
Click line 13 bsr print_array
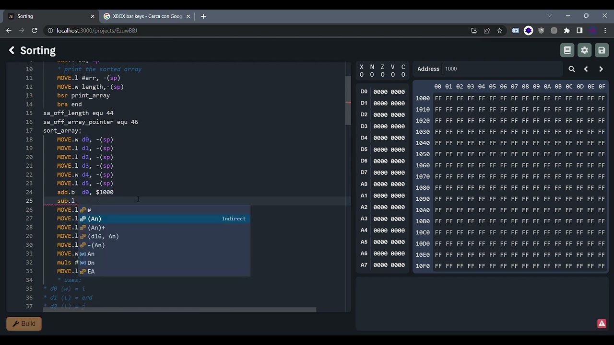click(83, 95)
